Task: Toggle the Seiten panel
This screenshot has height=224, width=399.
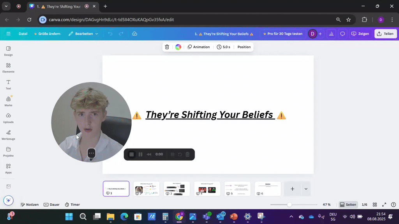Action: [348, 204]
